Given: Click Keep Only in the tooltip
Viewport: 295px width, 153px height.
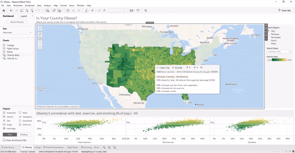Looking at the screenshot, I should 163,68.
